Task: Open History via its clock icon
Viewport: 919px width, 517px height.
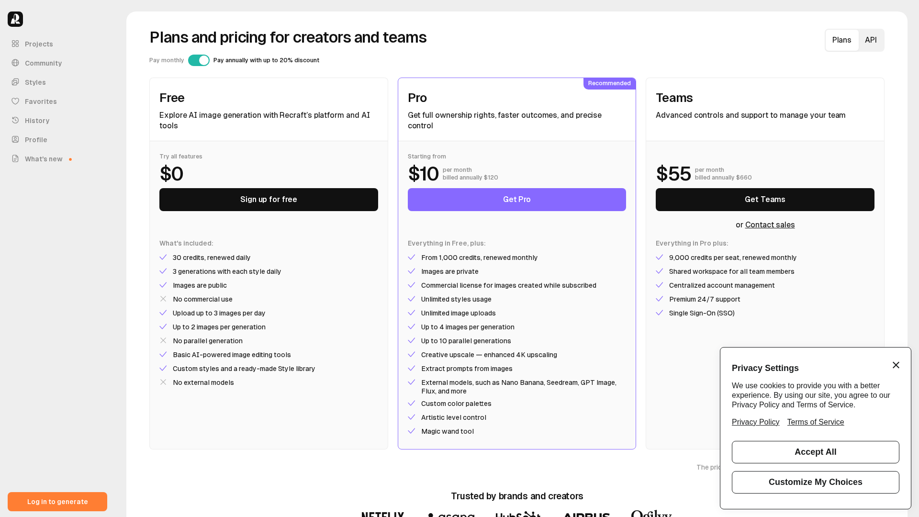Action: 15,120
